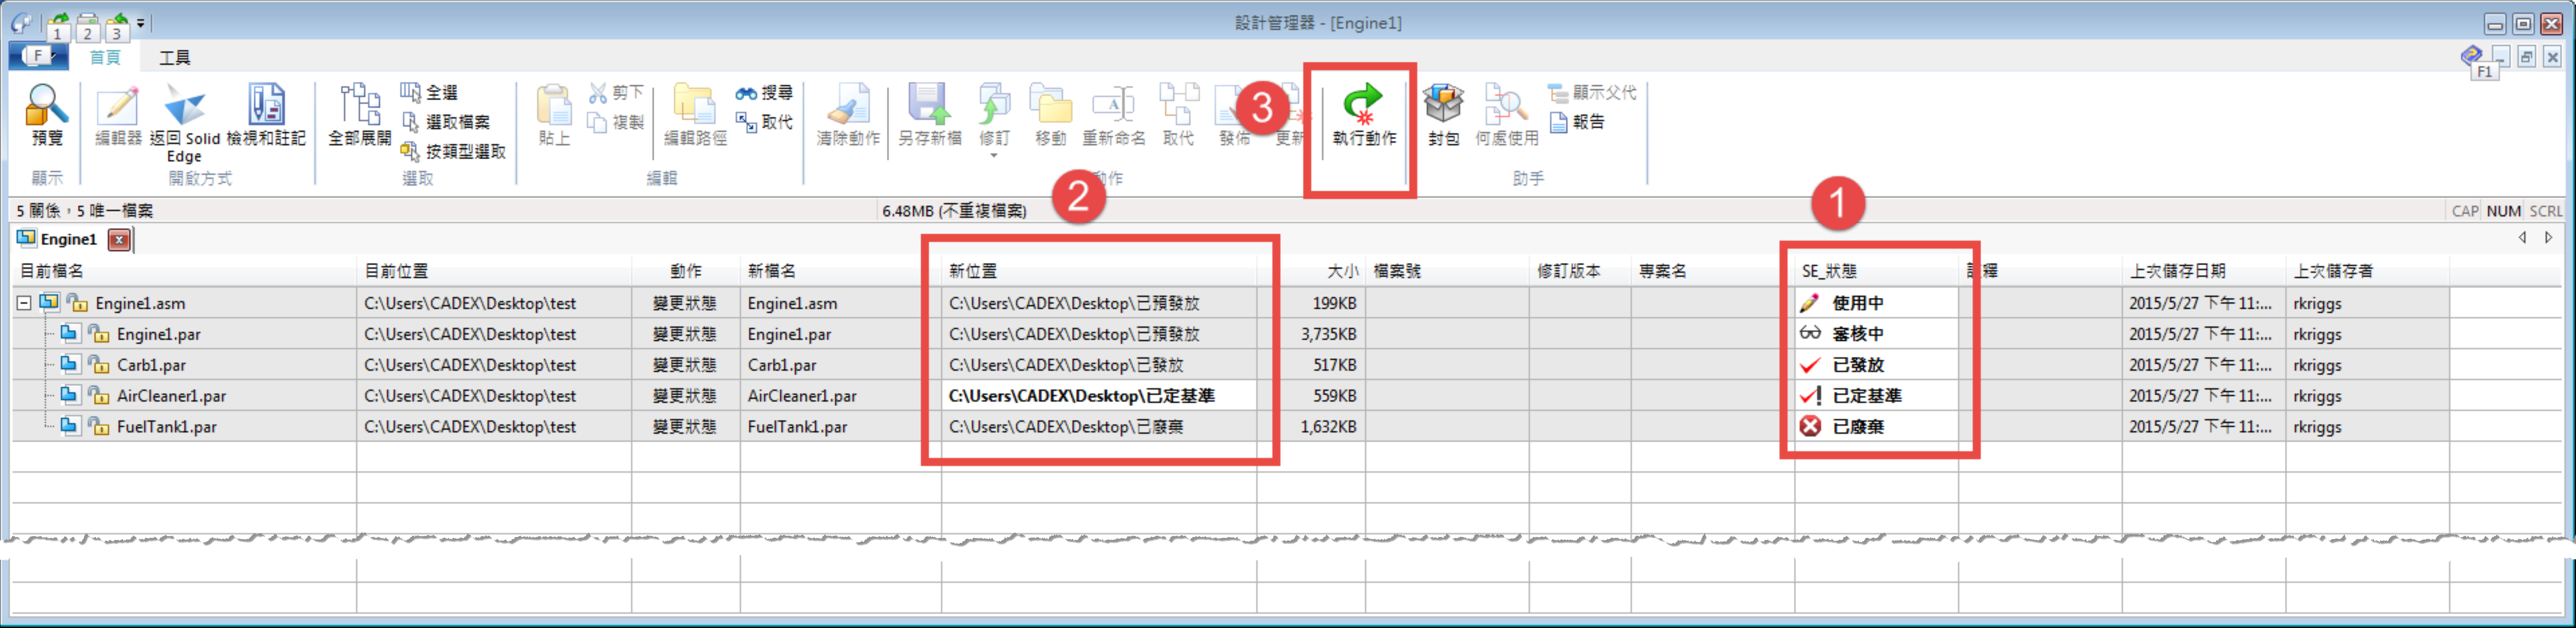Click NUM indicator in status bar

tap(2503, 211)
